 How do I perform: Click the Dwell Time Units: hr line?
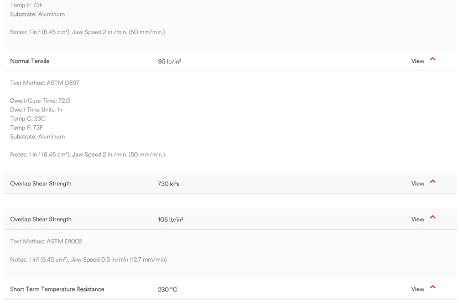(x=36, y=110)
